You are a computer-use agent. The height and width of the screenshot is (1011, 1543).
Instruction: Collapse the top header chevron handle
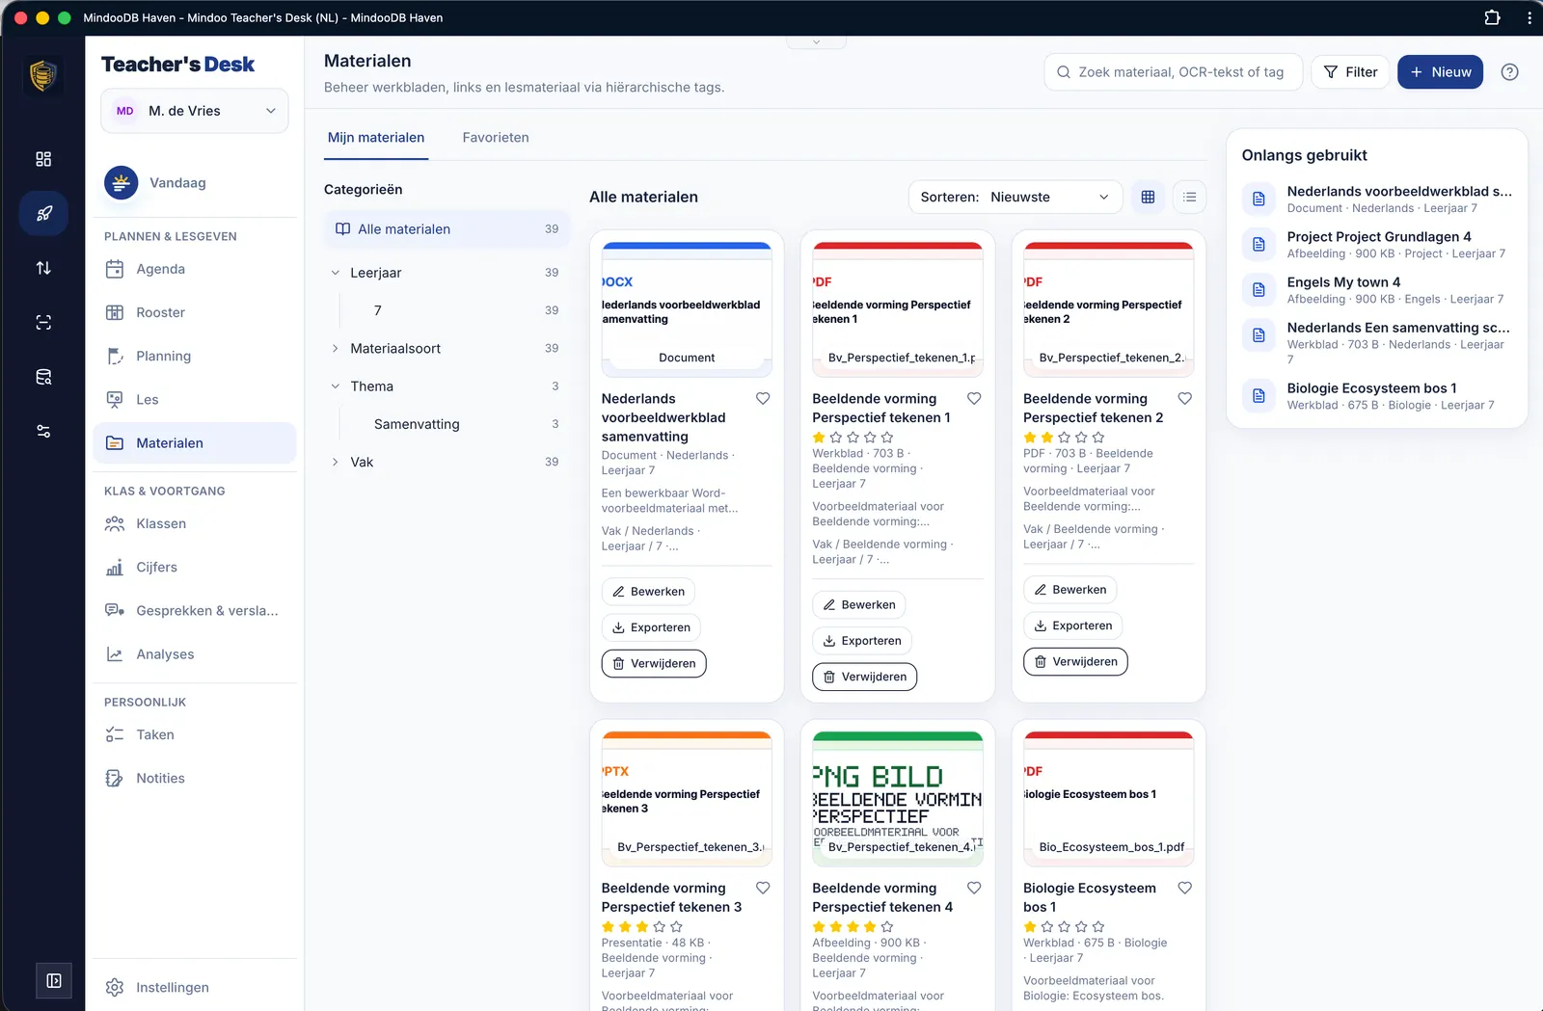pyautogui.click(x=816, y=41)
